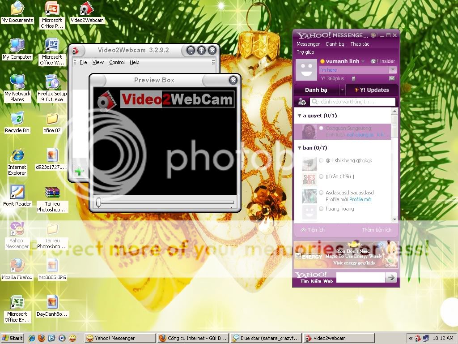
Task: Select the Mozilla Firefox desktop shortcut
Action: 17,269
